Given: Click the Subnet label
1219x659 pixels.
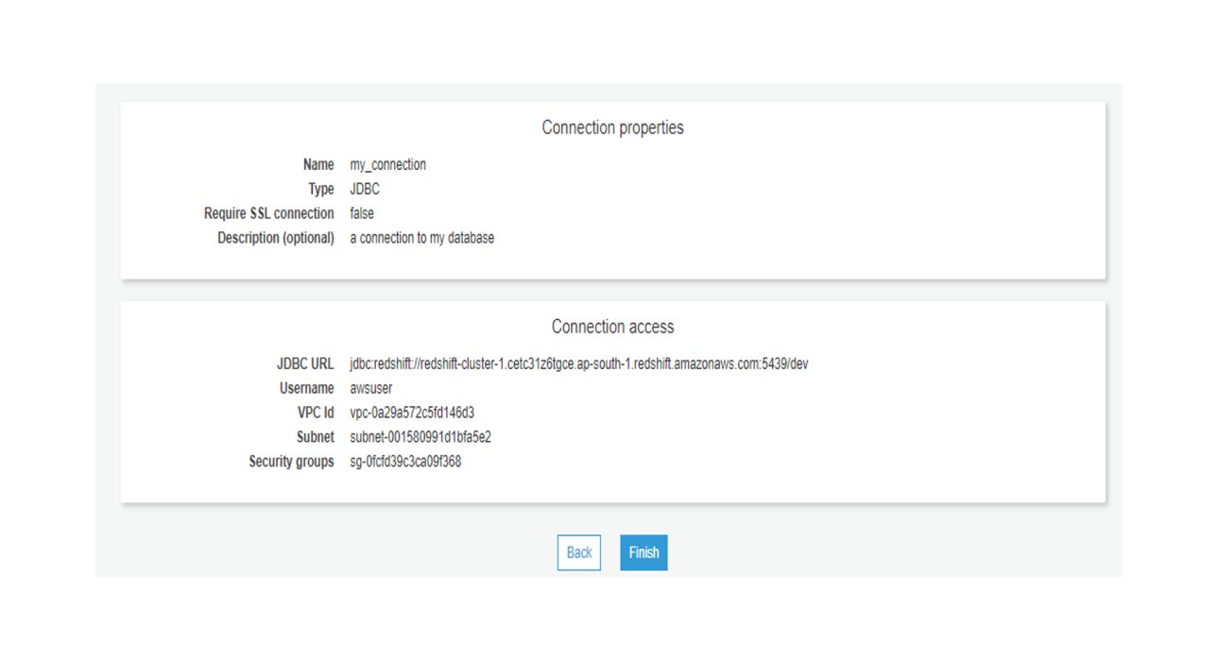Looking at the screenshot, I should pyautogui.click(x=316, y=437).
